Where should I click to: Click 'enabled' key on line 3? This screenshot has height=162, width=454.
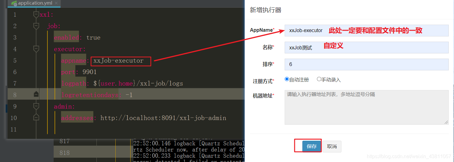point(66,38)
